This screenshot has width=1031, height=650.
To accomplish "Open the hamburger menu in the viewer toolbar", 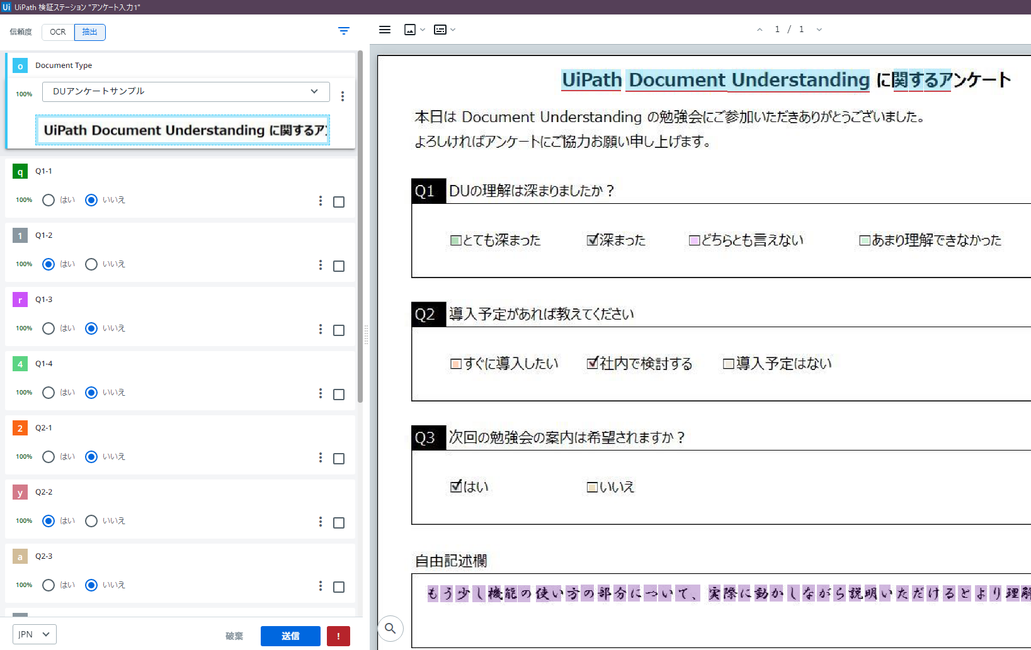I will pos(385,30).
